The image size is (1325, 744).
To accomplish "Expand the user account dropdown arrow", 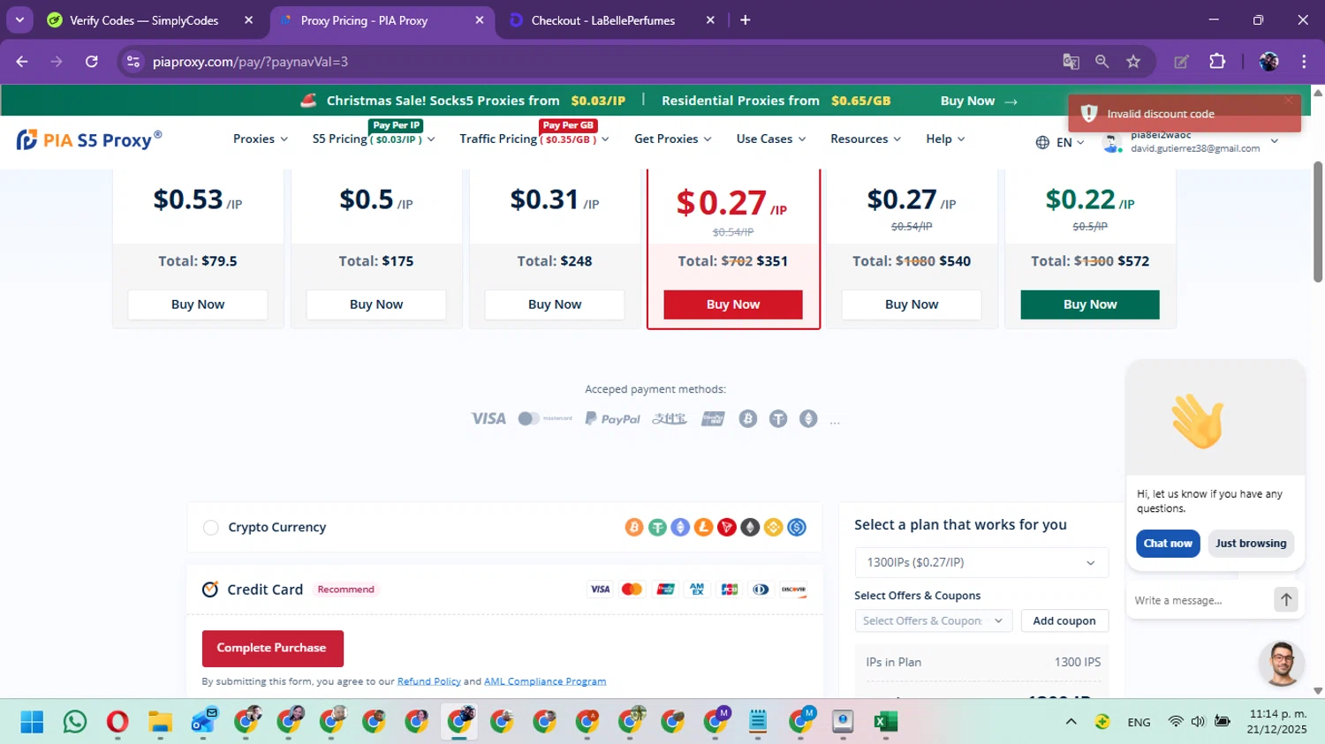I will [1274, 141].
